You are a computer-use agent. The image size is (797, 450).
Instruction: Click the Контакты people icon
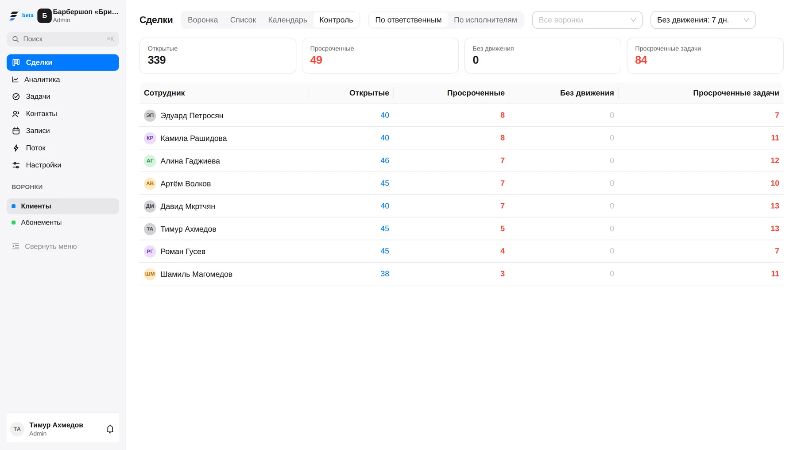[x=16, y=114]
